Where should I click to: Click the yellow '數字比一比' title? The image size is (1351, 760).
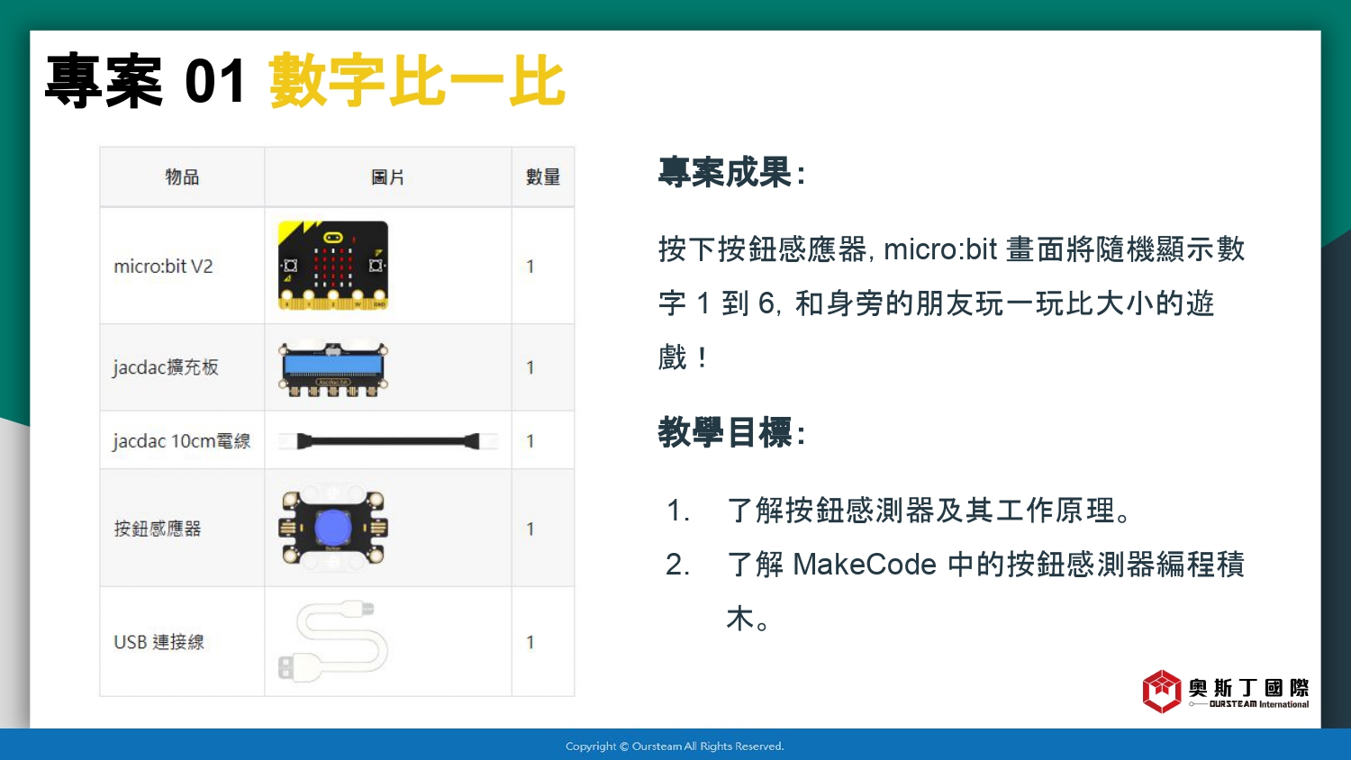pyautogui.click(x=417, y=81)
